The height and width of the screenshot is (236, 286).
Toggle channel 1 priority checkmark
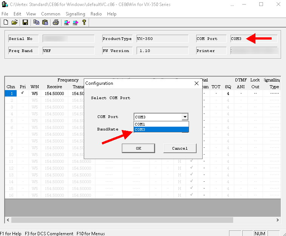[x=22, y=93]
